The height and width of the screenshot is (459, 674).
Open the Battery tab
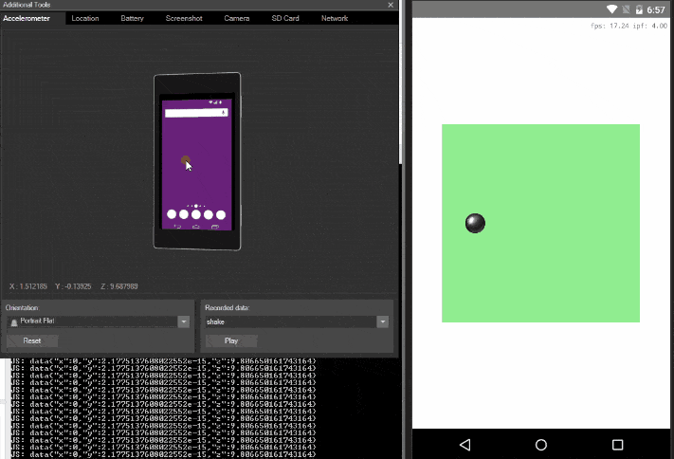tap(132, 19)
